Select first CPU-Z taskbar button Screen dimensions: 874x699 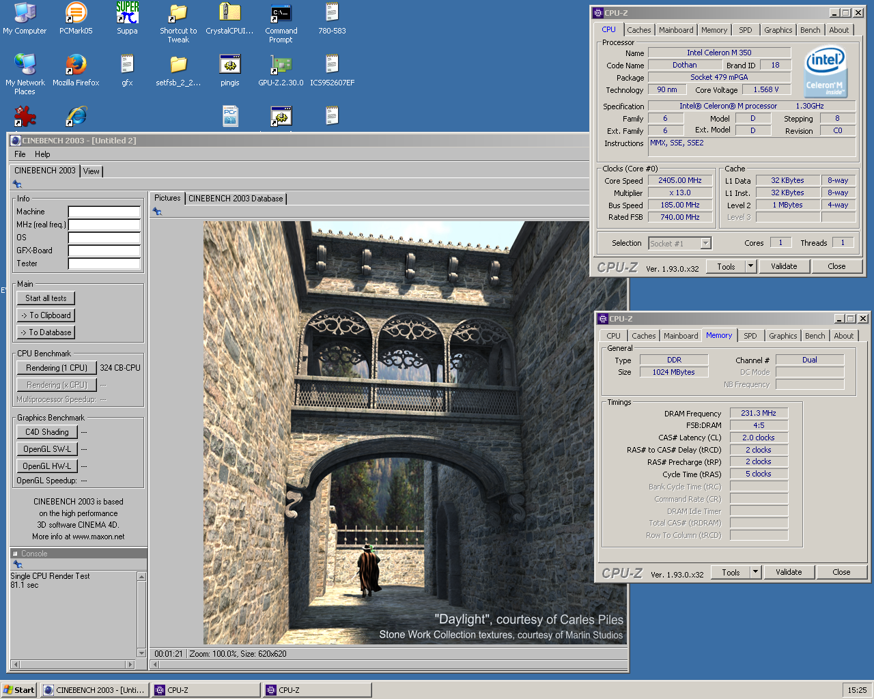pos(206,690)
